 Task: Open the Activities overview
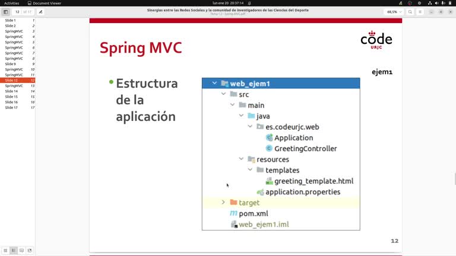click(12, 3)
